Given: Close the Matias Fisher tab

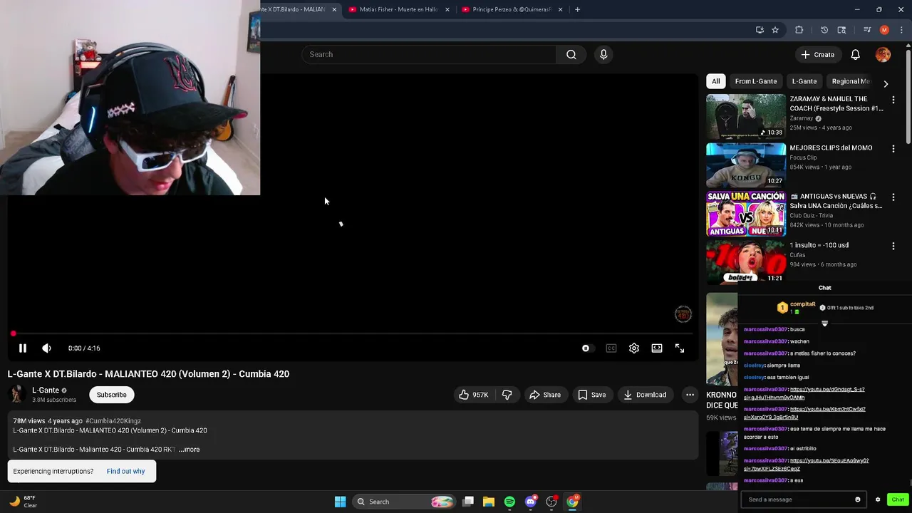Looking at the screenshot, I should coord(447,9).
